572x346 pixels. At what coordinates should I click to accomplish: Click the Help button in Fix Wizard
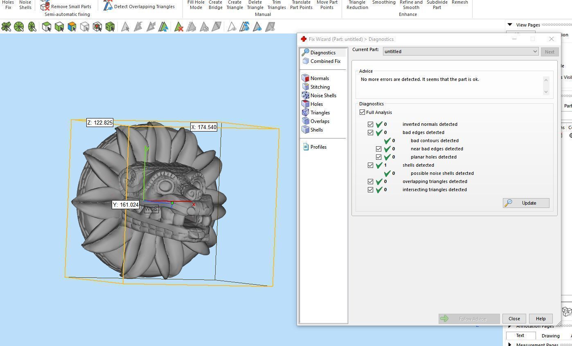540,319
